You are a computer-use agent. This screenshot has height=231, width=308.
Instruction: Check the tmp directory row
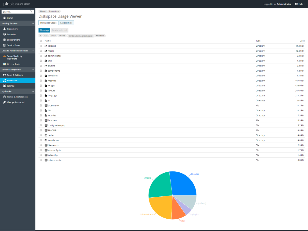click(41, 60)
